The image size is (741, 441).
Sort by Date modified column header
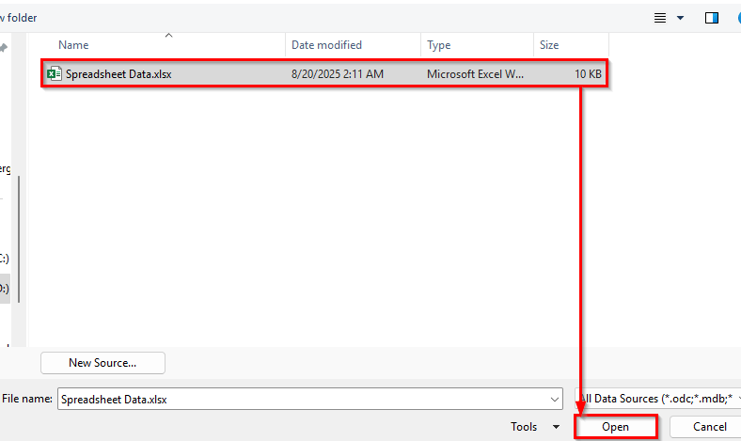pyautogui.click(x=326, y=45)
